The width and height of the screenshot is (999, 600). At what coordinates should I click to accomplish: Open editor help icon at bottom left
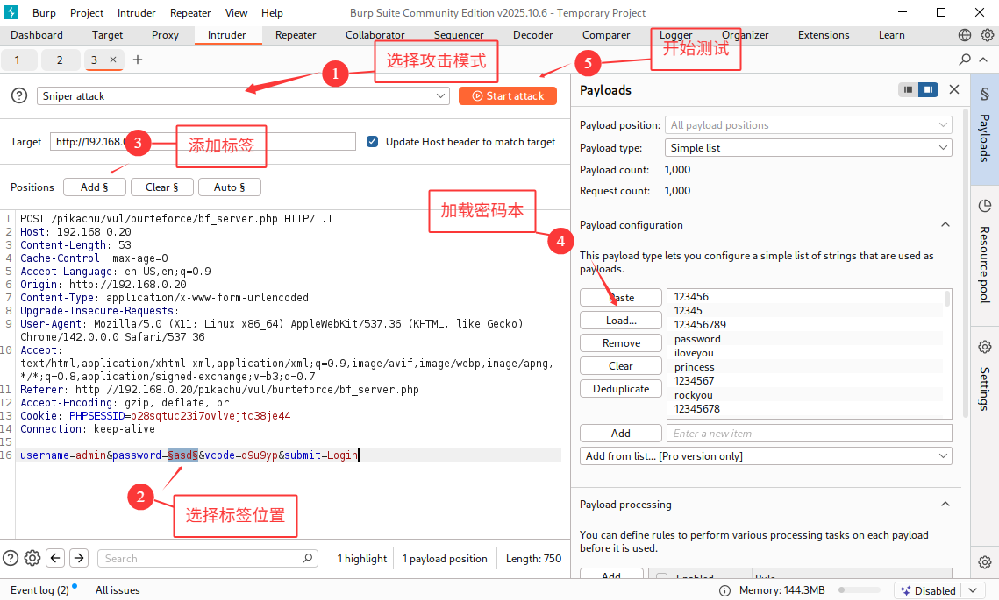(x=11, y=558)
